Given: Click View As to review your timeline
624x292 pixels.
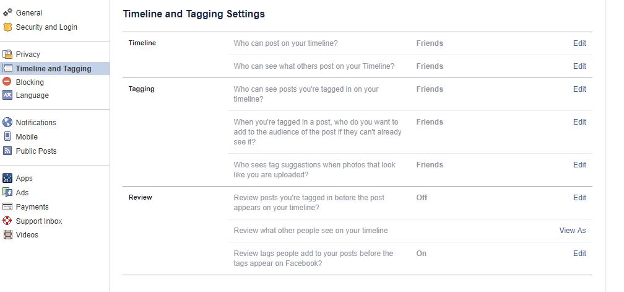Looking at the screenshot, I should pyautogui.click(x=573, y=230).
